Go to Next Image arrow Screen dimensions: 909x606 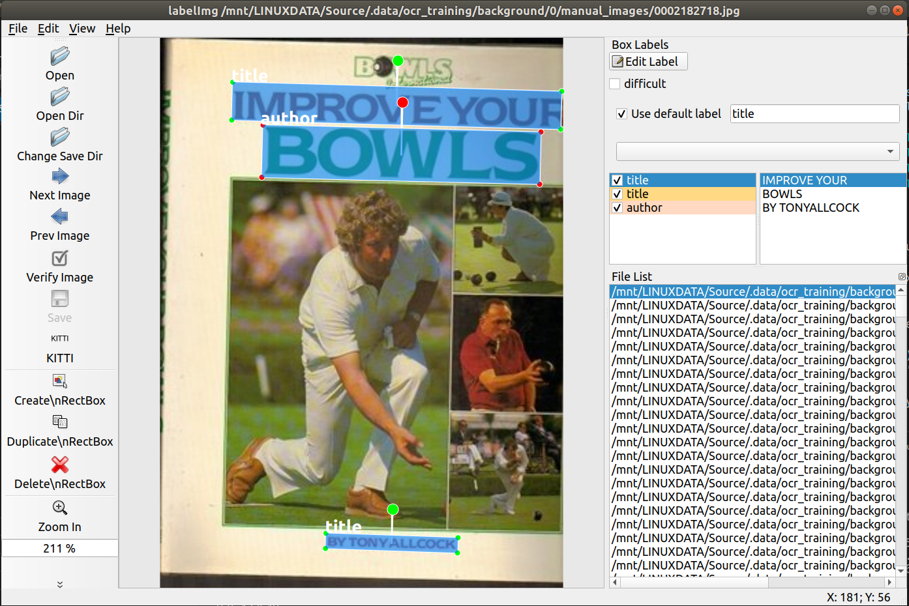60,177
